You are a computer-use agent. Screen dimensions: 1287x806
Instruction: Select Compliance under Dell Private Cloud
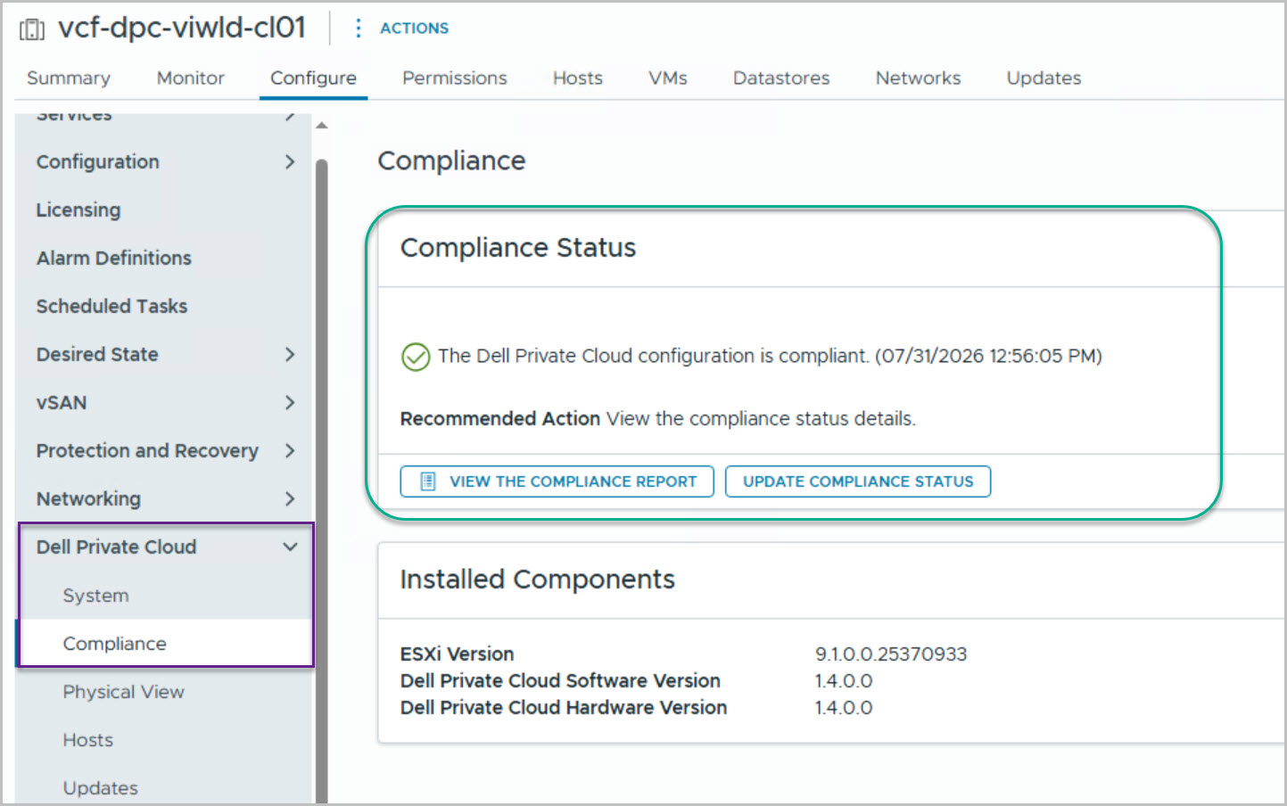coord(115,644)
